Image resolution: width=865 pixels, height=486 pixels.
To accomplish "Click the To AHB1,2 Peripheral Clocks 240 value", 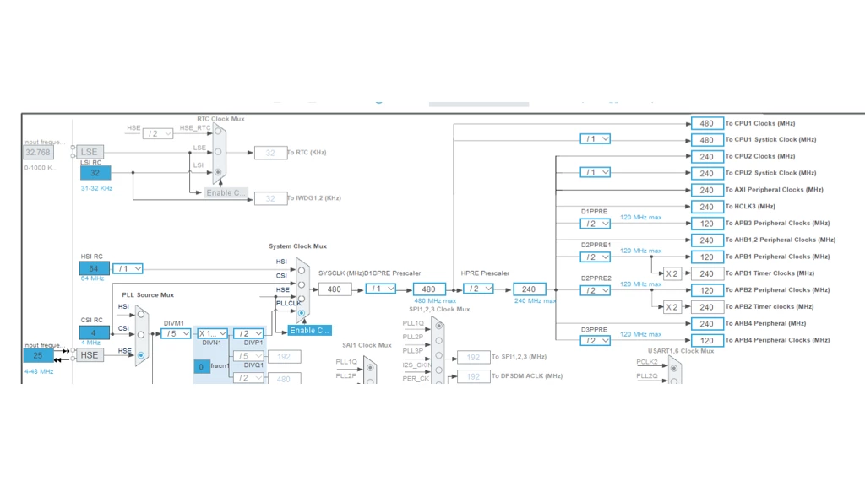I will (x=707, y=240).
